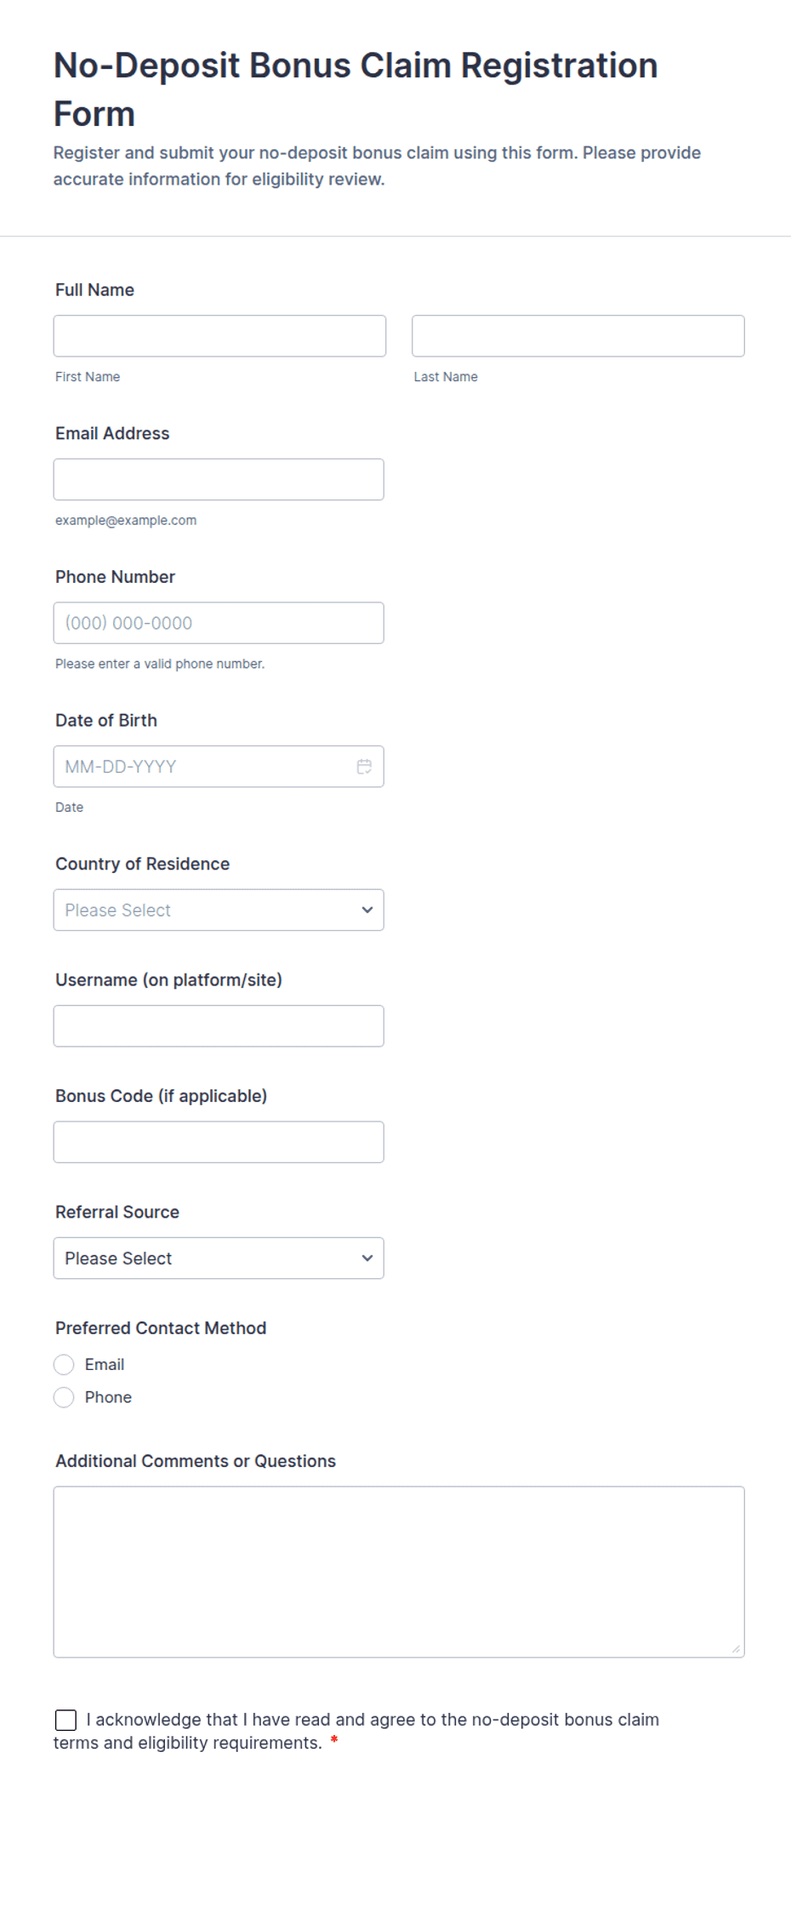Click the Referral Source dropdown chevron
The image size is (791, 1929).
point(367,1258)
